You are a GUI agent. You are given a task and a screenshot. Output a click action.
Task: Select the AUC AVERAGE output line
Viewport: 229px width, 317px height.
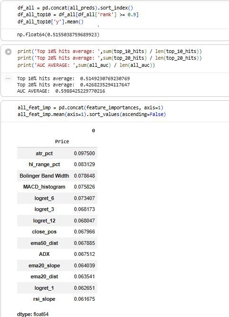[x=61, y=91]
